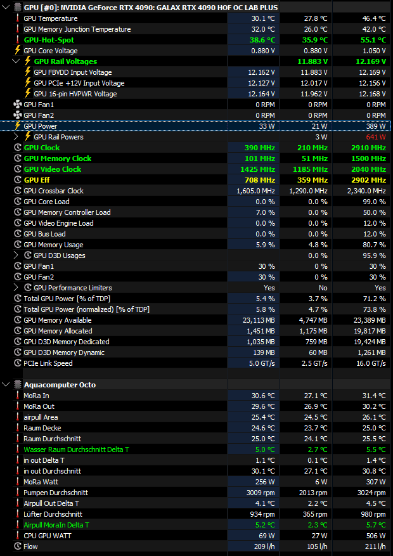Select the Wasser Raum Durchschnitt Delta T label
Image resolution: width=393 pixels, height=556 pixels.
point(77,449)
